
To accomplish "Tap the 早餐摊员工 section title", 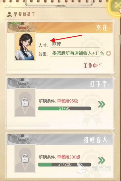I will (x=24, y=14).
